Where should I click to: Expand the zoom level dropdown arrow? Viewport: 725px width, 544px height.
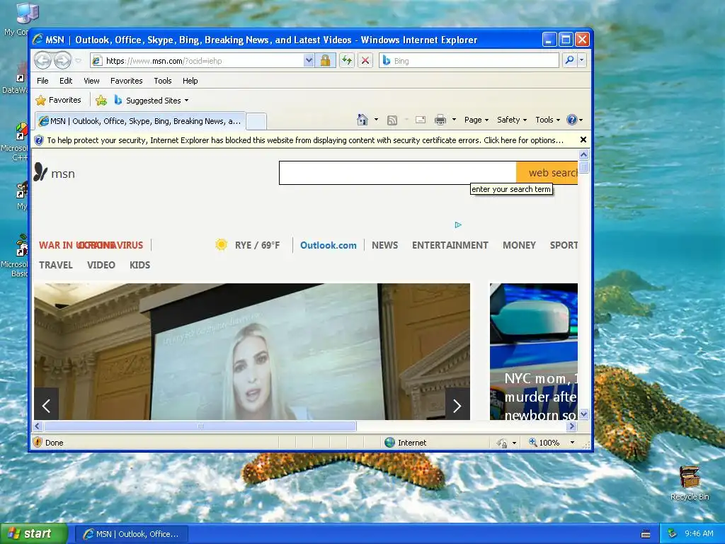[572, 443]
